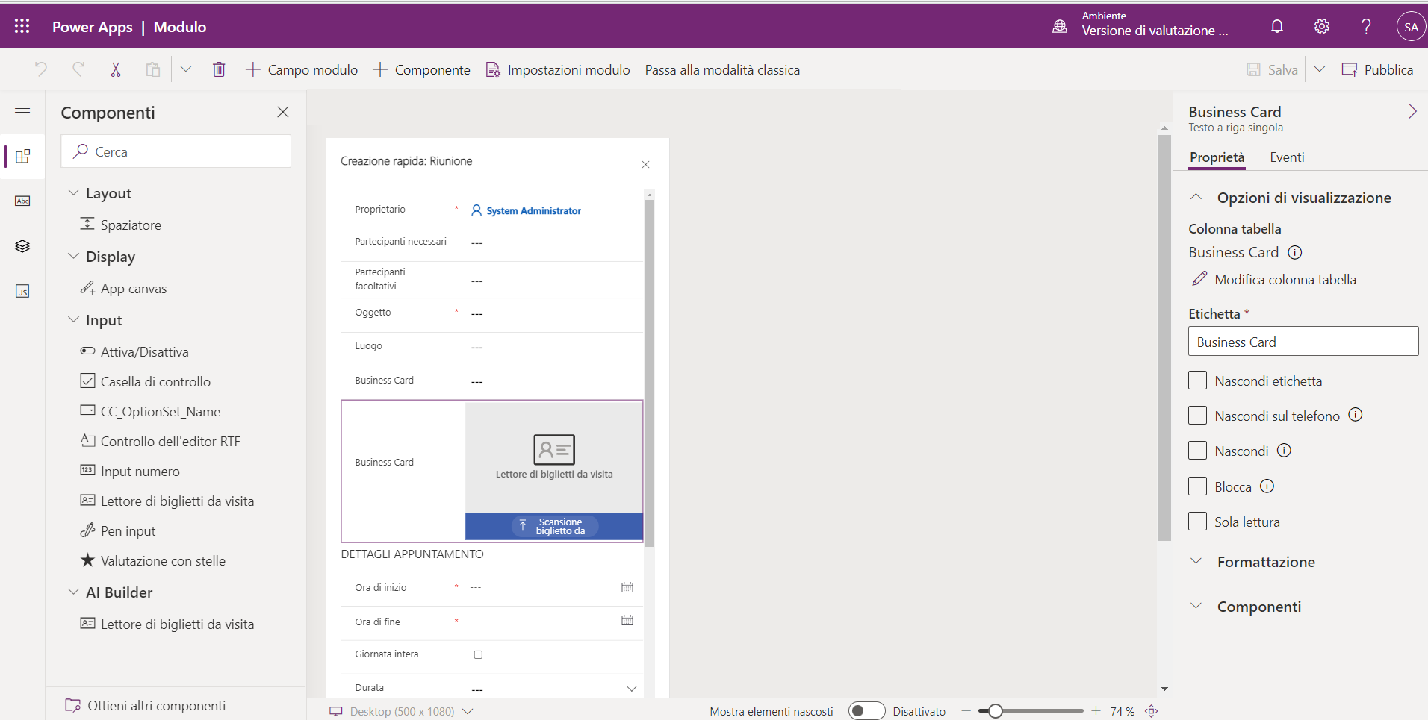
Task: Click Componente in toolbar
Action: [x=421, y=69]
